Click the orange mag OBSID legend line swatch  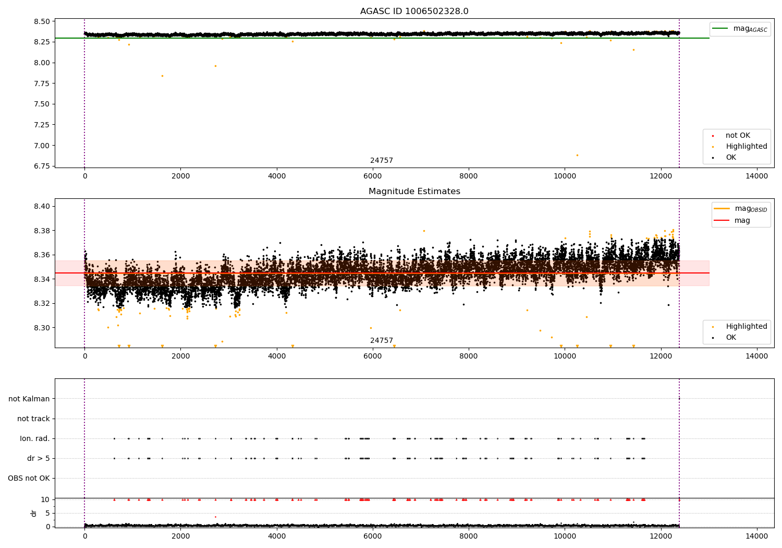coord(722,209)
